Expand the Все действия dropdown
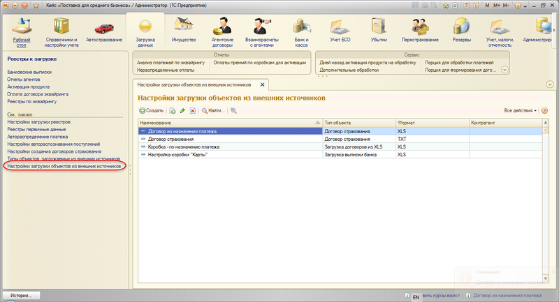The height and width of the screenshot is (302, 559). (x=521, y=110)
